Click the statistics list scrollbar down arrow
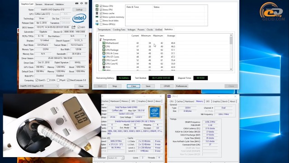 (x=231, y=69)
